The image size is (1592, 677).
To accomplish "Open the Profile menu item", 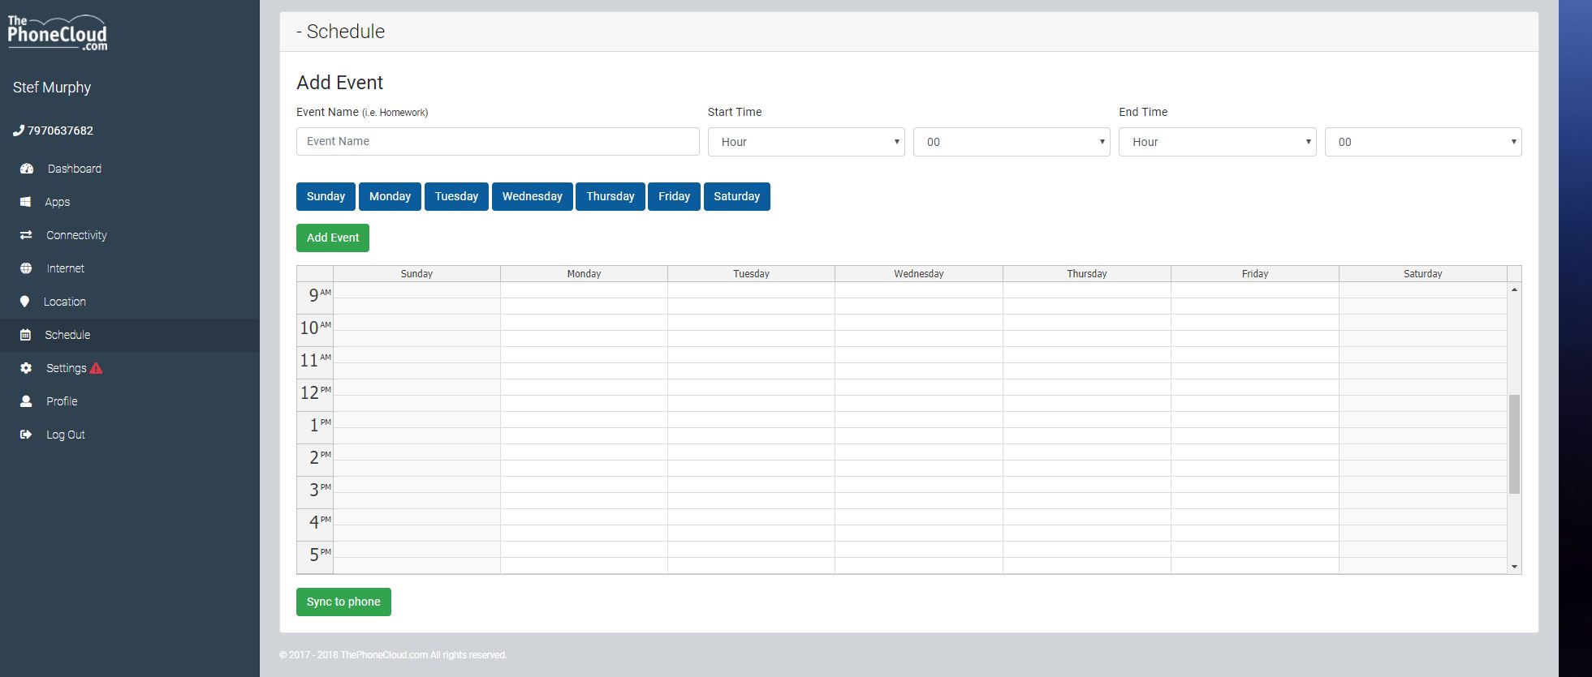I will (x=62, y=401).
